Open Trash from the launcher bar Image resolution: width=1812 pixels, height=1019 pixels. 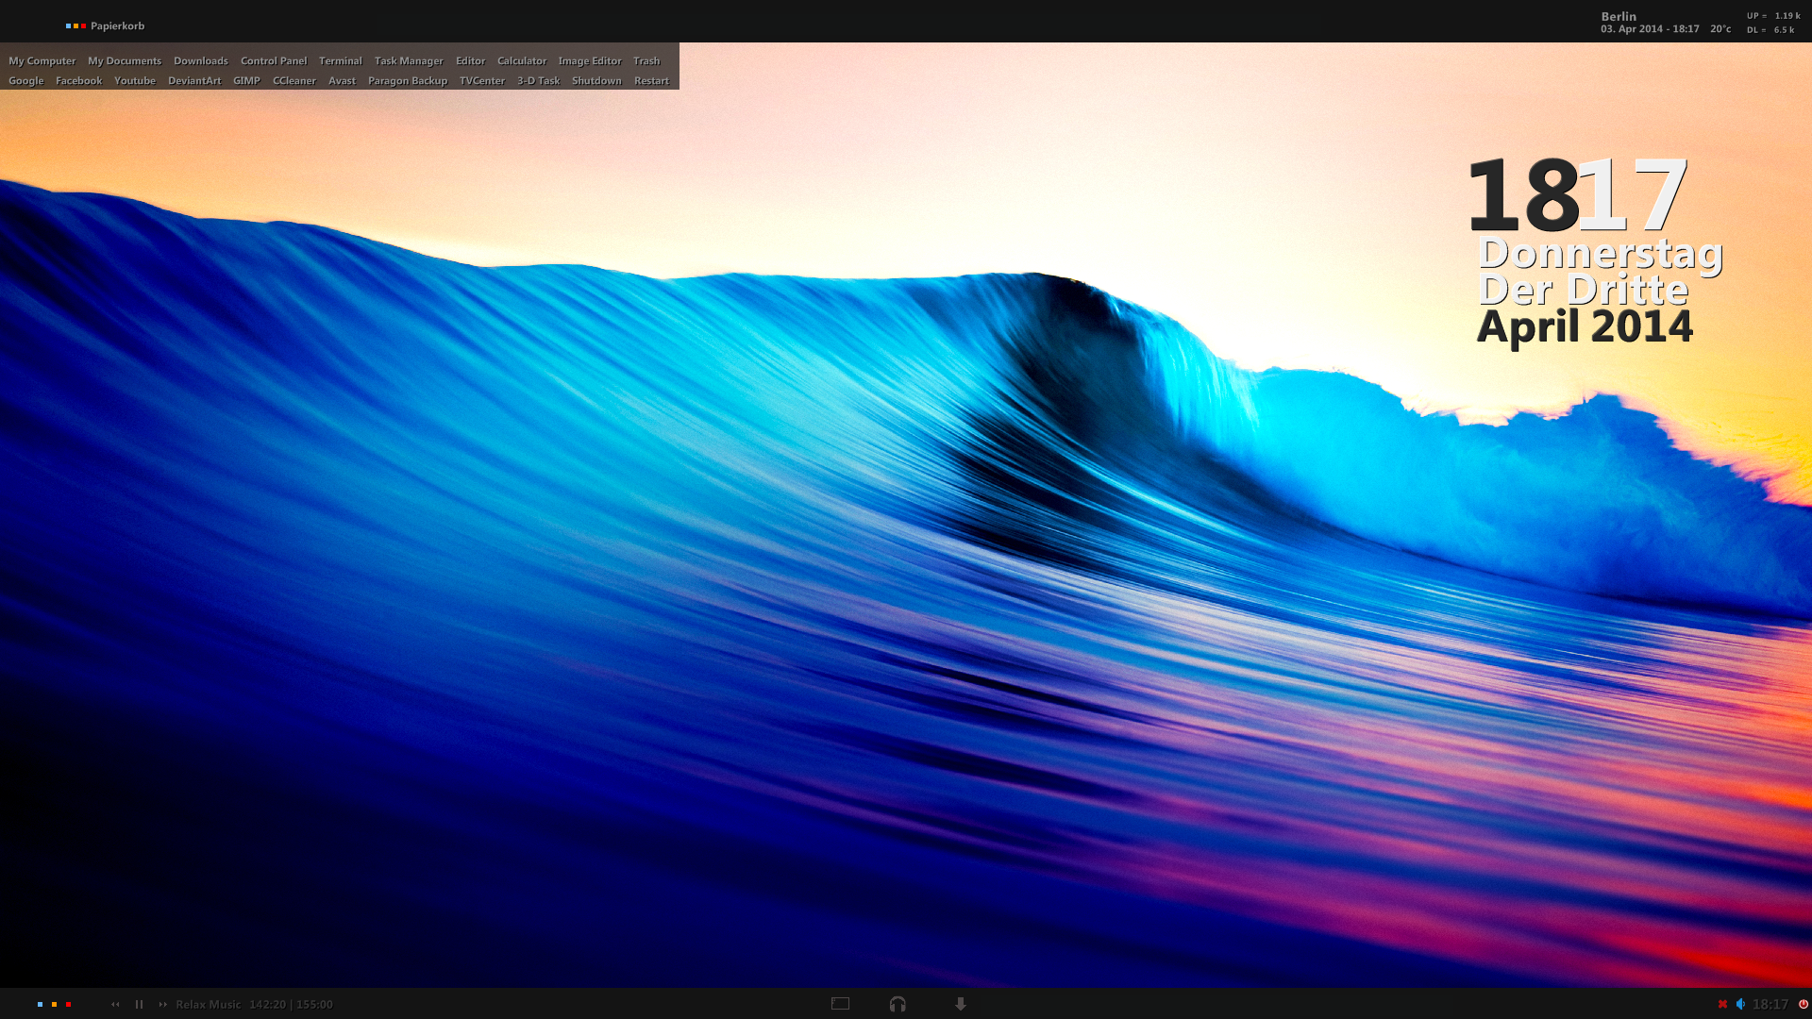[646, 60]
